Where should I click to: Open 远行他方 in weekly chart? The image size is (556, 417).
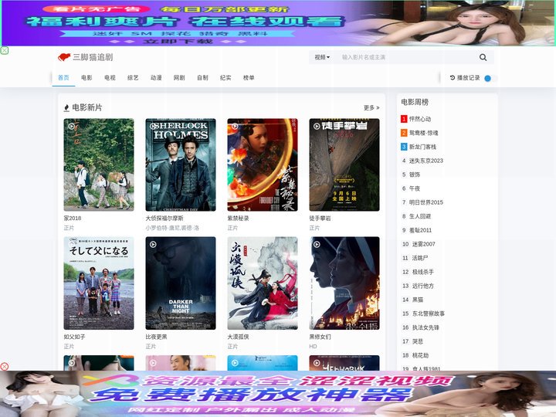tap(423, 286)
